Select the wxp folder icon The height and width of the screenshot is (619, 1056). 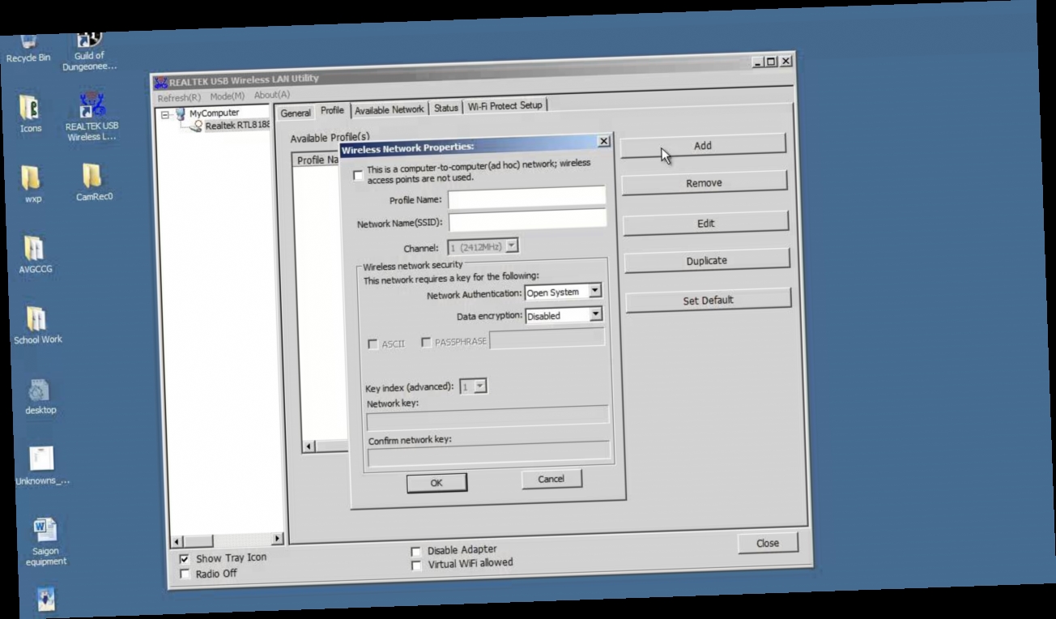[32, 185]
